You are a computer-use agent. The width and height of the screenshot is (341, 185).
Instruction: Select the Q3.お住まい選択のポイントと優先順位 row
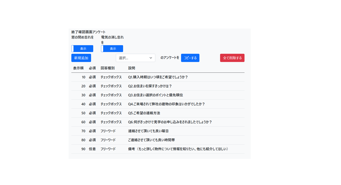(x=158, y=95)
